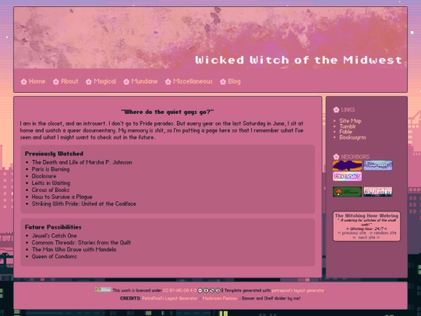Click the Future Possibilities heading

(53, 227)
